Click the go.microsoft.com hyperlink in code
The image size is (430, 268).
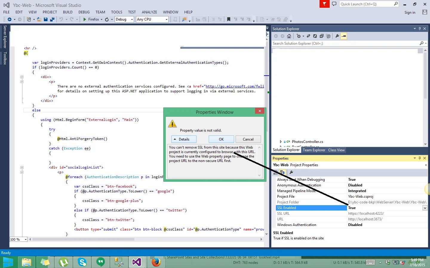tap(235, 86)
